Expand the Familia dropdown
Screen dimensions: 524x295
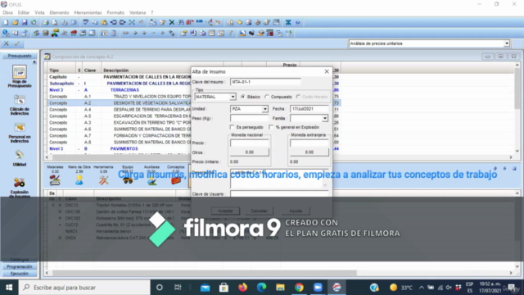pos(325,118)
